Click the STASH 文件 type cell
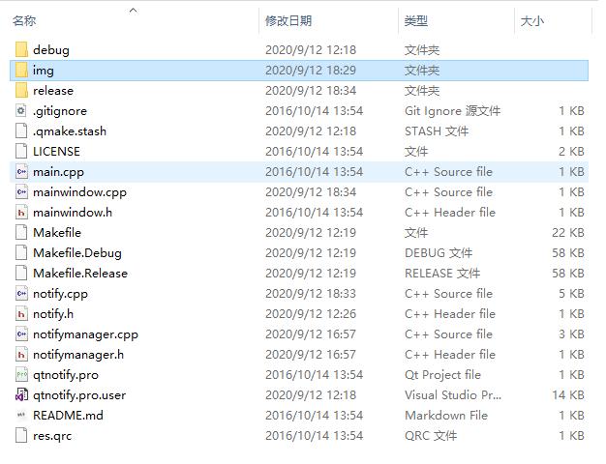Screen dimensions: 606x464 (x=437, y=131)
